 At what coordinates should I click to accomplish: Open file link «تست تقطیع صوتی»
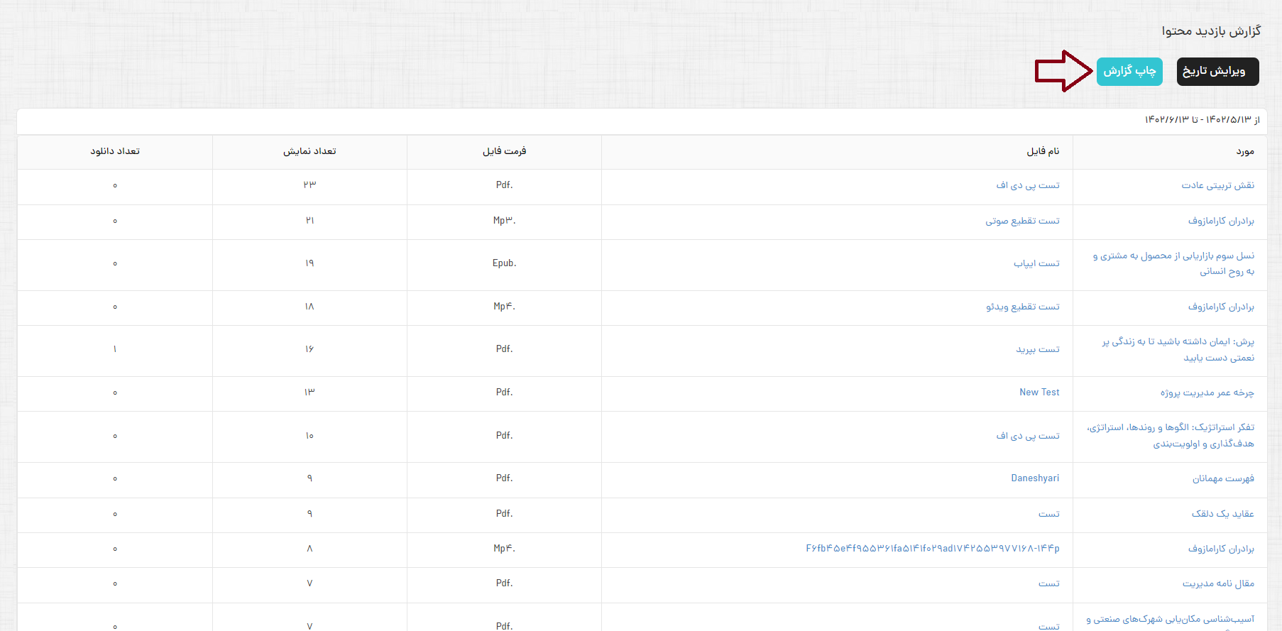1022,221
